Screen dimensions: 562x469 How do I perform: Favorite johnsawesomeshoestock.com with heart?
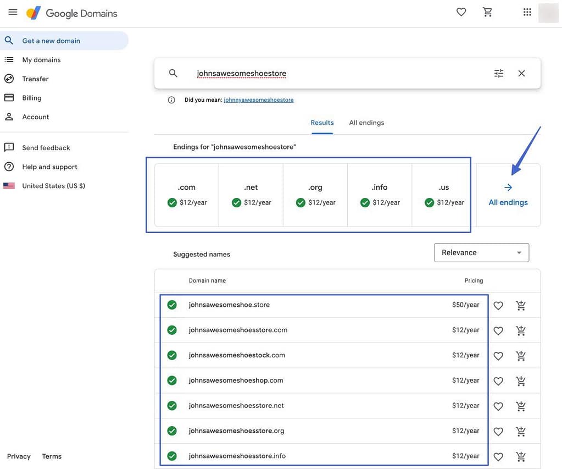pyautogui.click(x=498, y=356)
